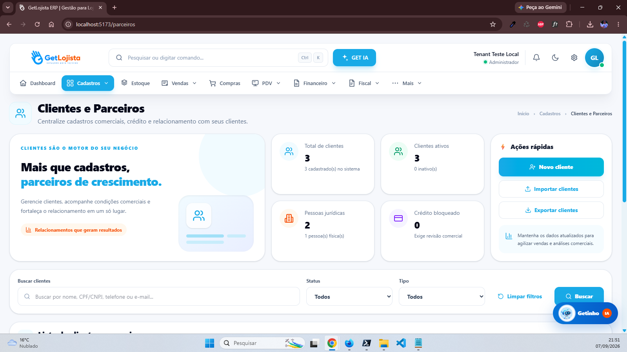The image size is (627, 352).
Task: Open the Dashboard menu item
Action: point(38,83)
